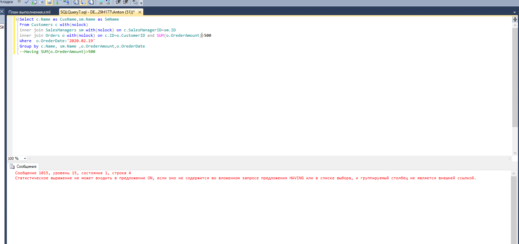Click the horizontal scrollbar right arrow
This screenshot has height=244, width=519.
(x=510, y=158)
